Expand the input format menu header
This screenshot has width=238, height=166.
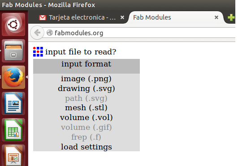click(x=87, y=66)
